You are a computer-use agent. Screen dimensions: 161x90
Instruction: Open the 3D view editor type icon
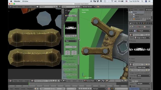click(64, 81)
